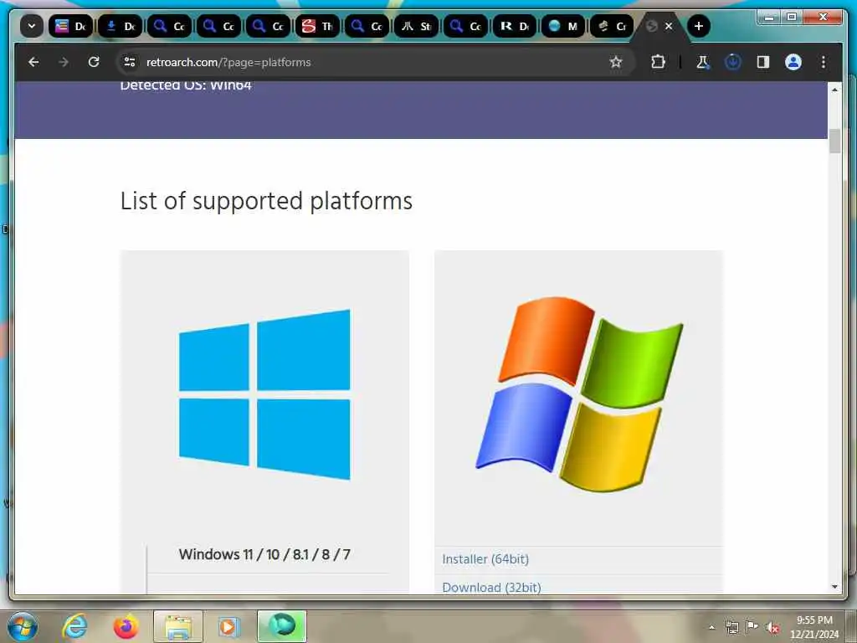View site information icon in address bar
This screenshot has width=857, height=643.
click(130, 62)
